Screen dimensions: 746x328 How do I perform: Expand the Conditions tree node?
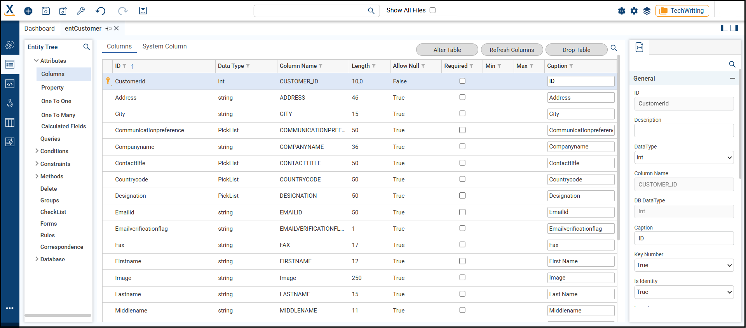coord(37,151)
